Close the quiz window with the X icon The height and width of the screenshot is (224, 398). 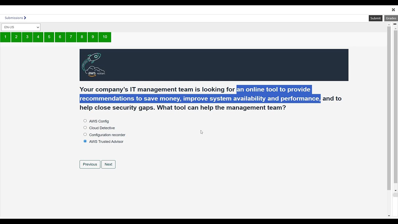click(393, 10)
